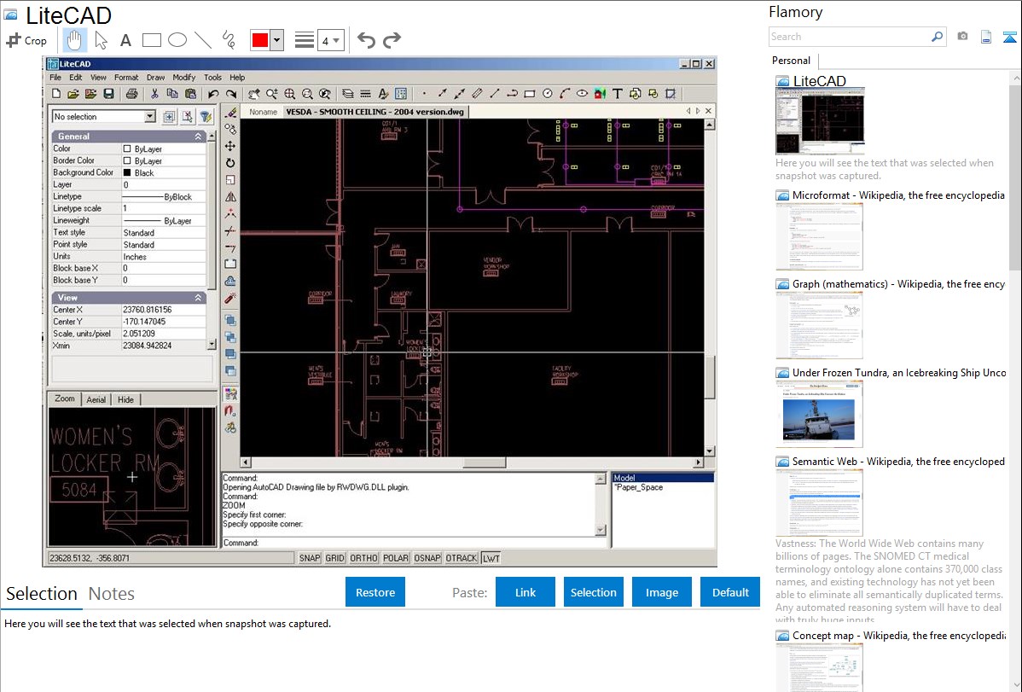
Task: Switch to the Noname drawing tab
Action: [x=264, y=112]
